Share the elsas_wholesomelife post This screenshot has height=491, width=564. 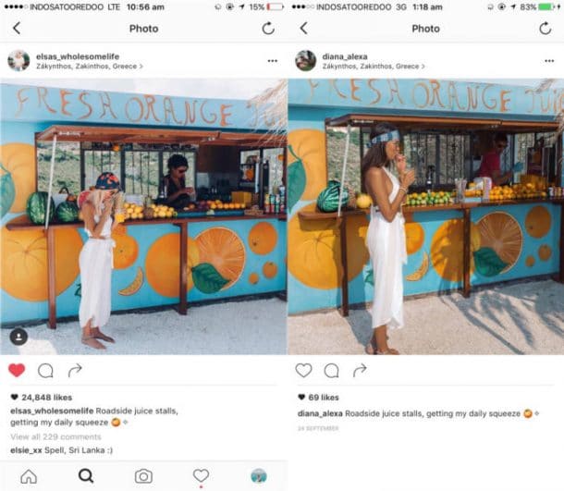point(75,370)
